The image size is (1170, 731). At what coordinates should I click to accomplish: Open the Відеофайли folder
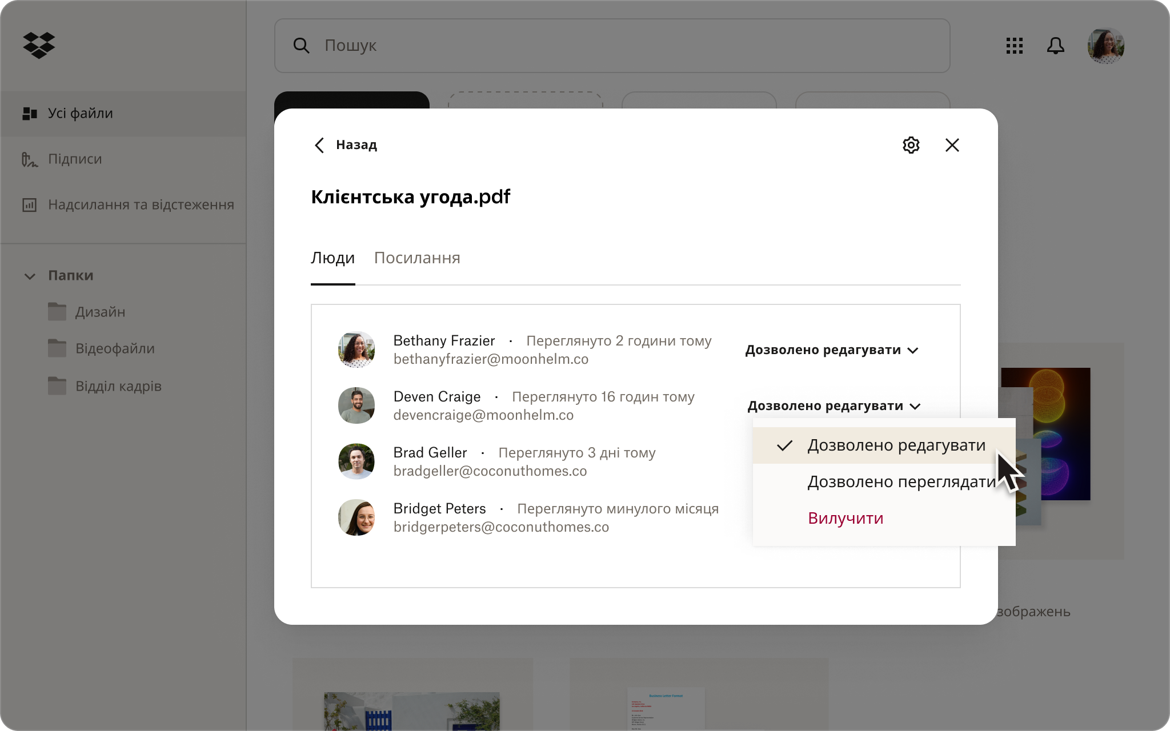(x=115, y=348)
